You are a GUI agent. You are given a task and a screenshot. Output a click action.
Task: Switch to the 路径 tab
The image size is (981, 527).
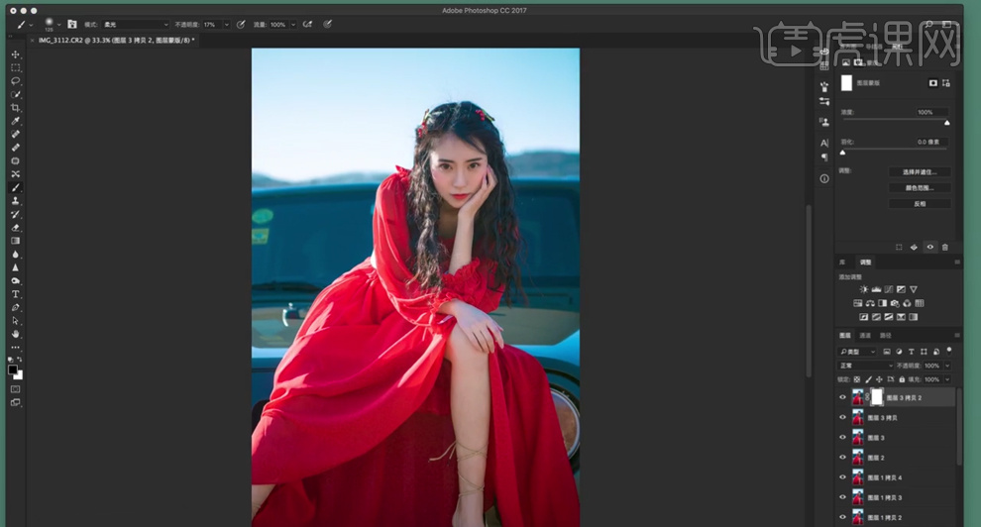(885, 336)
